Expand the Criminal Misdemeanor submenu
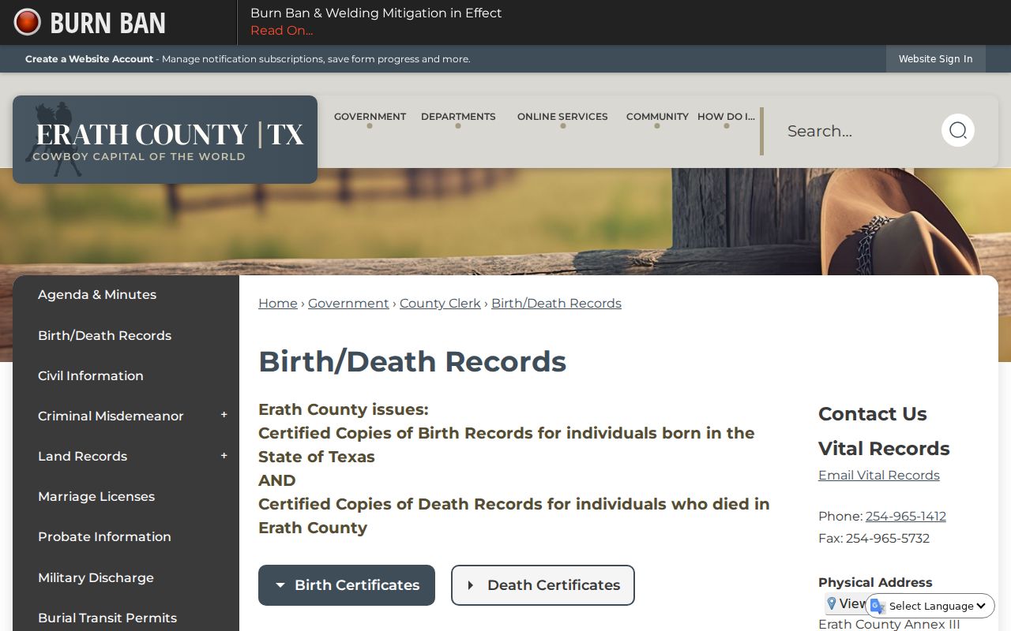This screenshot has height=631, width=1011. pos(224,415)
